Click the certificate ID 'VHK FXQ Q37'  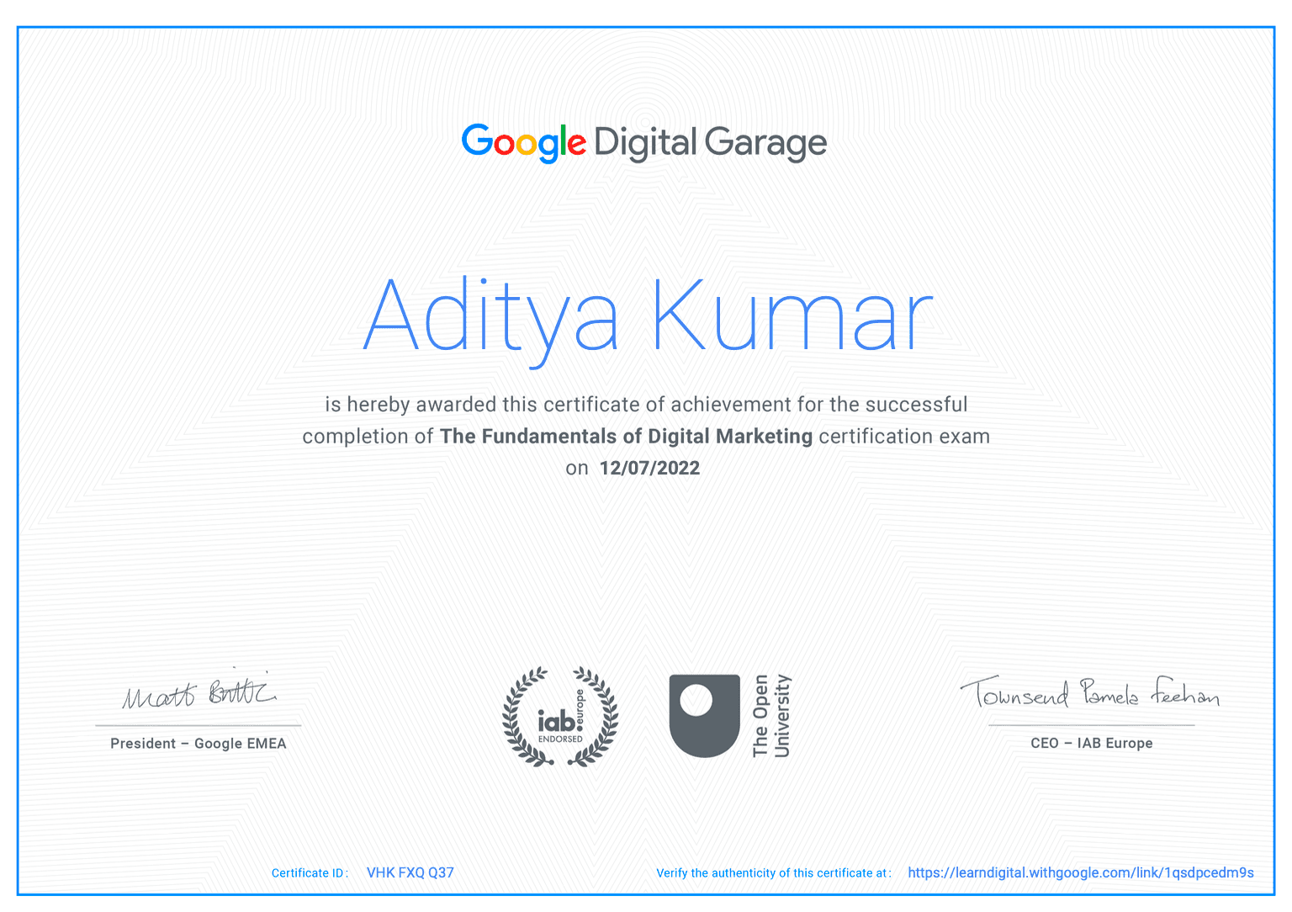(410, 873)
